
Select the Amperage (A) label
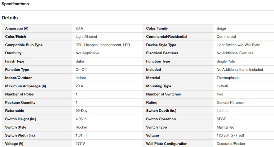pos(17,28)
